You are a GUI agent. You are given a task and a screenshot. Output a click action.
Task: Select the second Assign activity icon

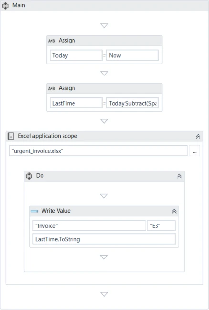(52, 88)
